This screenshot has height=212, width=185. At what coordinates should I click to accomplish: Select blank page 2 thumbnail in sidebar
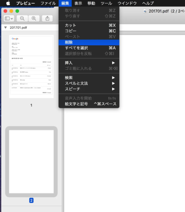point(32,162)
